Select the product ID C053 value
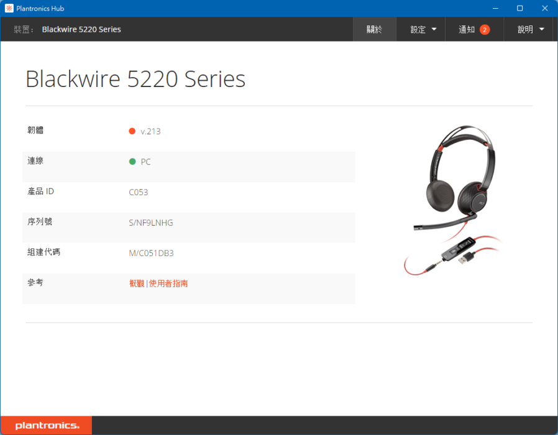 [139, 192]
